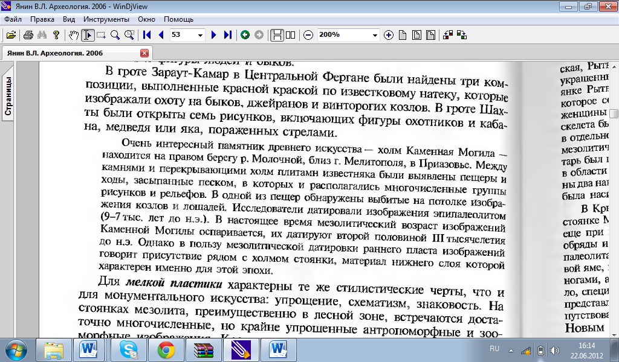Image resolution: width=619 pixels, height=362 pixels.
Task: Close the Янин В.Л. Археология document tab
Action: click(x=144, y=52)
